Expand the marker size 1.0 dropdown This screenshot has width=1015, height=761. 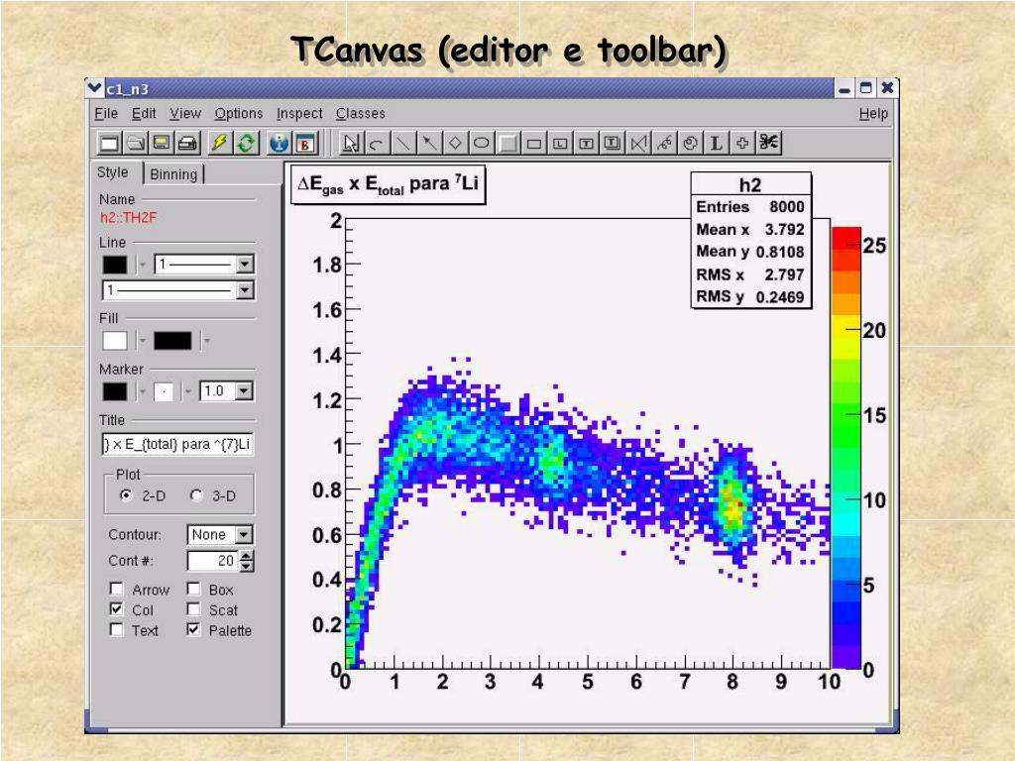pos(244,391)
